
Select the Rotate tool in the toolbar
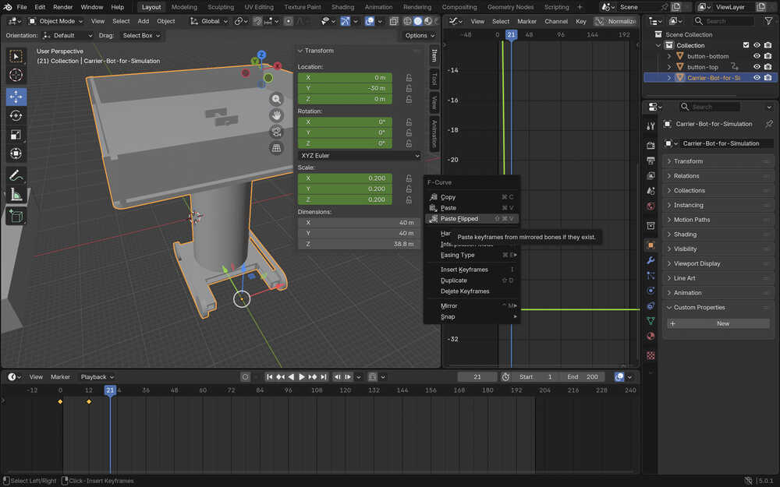[16, 115]
